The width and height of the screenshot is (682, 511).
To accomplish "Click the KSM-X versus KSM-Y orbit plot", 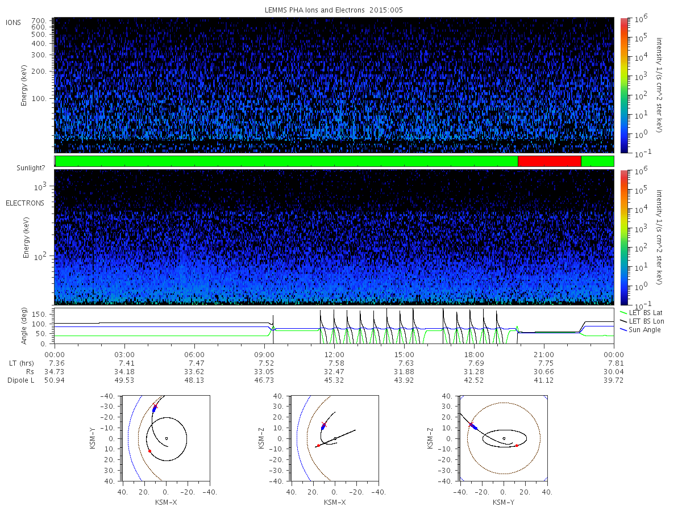I will click(x=165, y=438).
